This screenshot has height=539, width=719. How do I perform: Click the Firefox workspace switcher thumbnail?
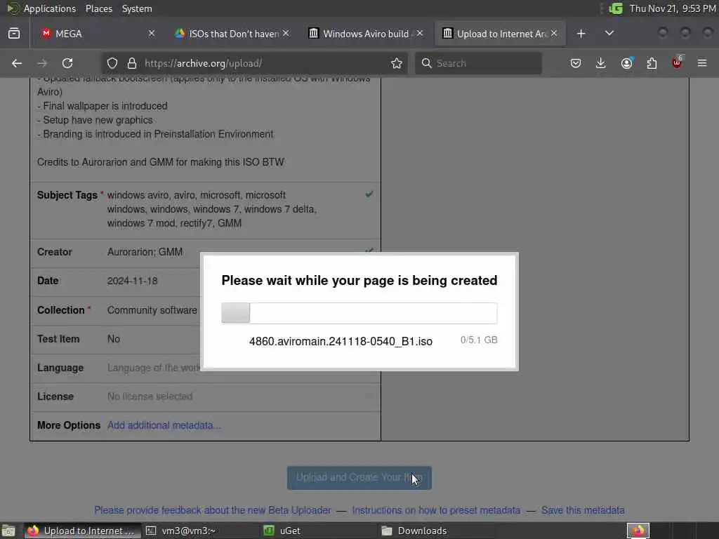pos(638,531)
